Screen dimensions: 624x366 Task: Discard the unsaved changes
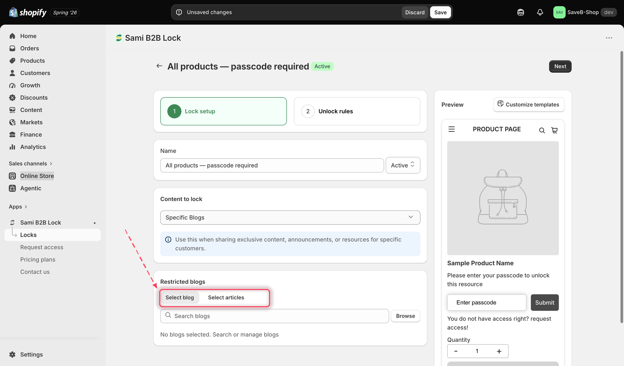click(x=415, y=12)
